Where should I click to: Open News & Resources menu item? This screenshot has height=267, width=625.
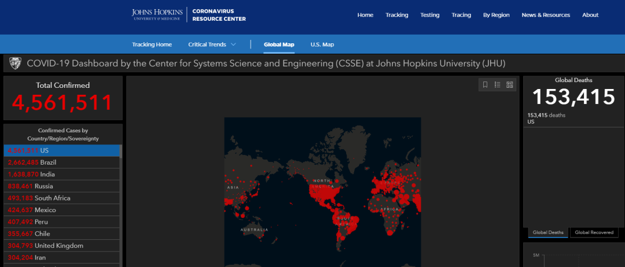546,15
